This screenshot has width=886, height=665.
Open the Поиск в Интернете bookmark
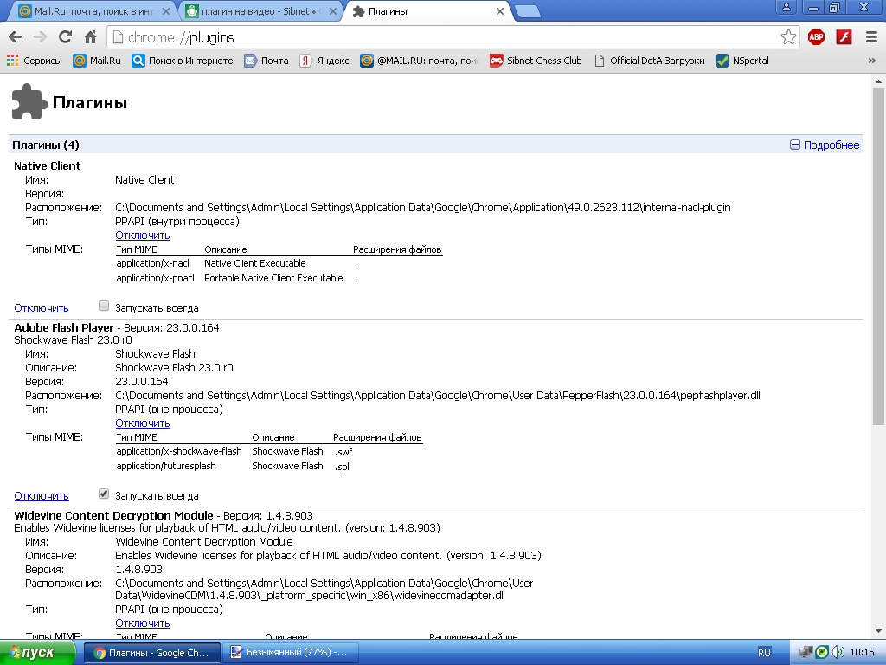pos(182,61)
